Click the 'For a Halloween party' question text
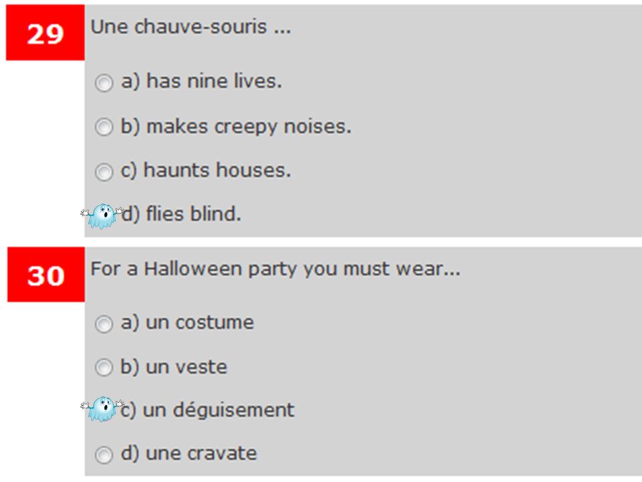 276,269
